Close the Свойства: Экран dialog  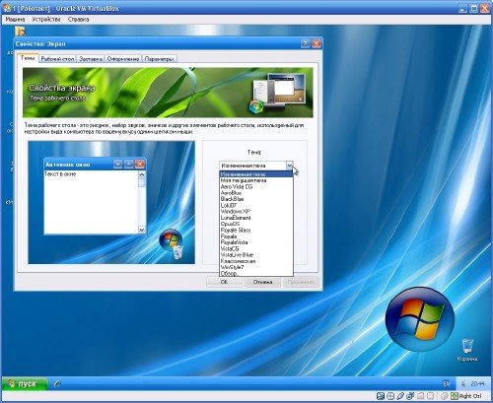317,43
